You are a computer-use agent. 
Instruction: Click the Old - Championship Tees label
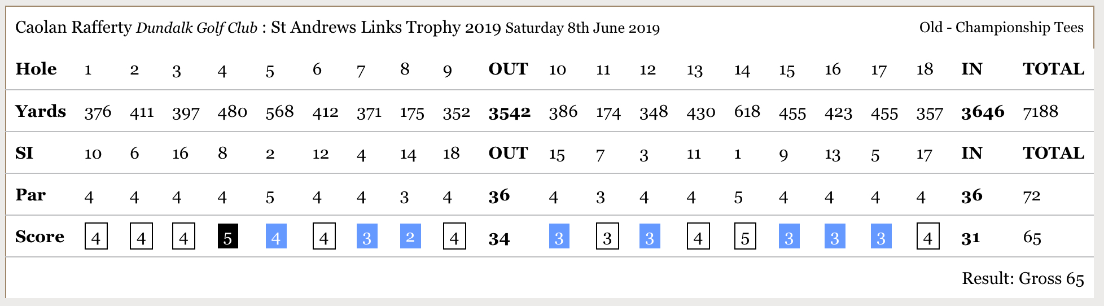[x=1001, y=28]
